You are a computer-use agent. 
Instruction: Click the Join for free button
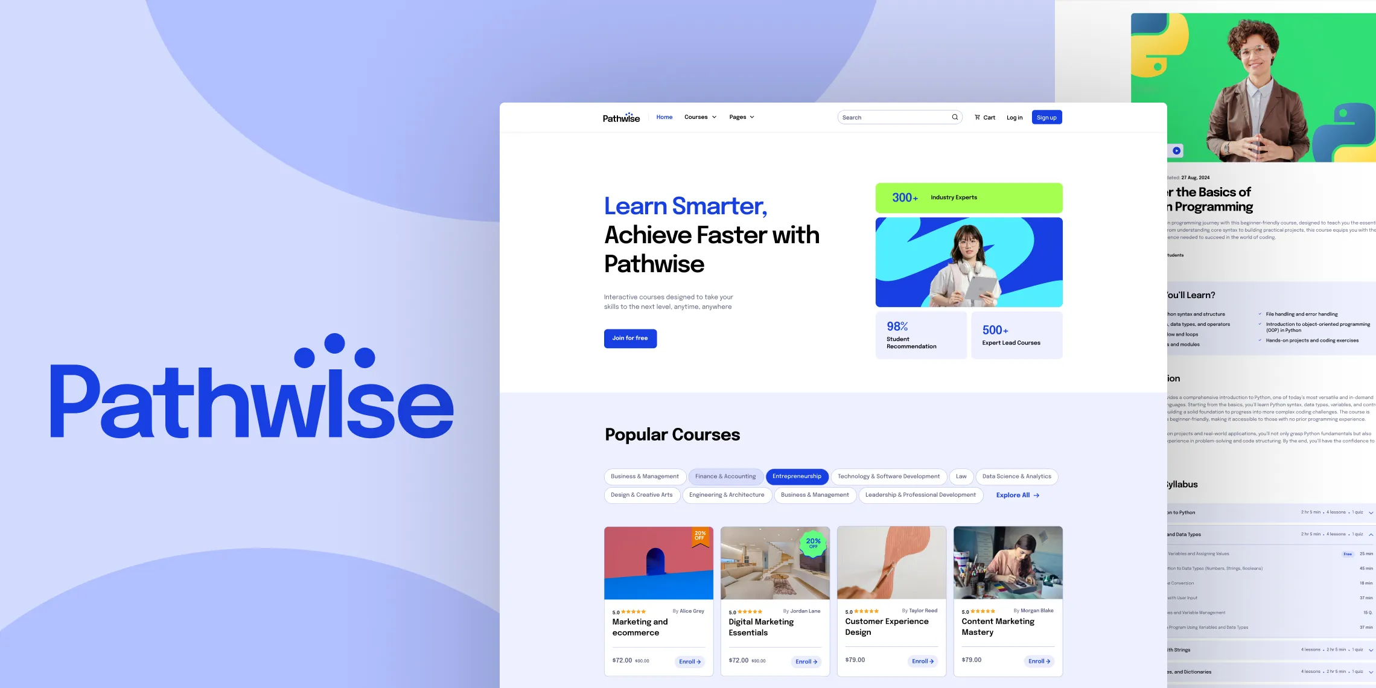click(630, 338)
